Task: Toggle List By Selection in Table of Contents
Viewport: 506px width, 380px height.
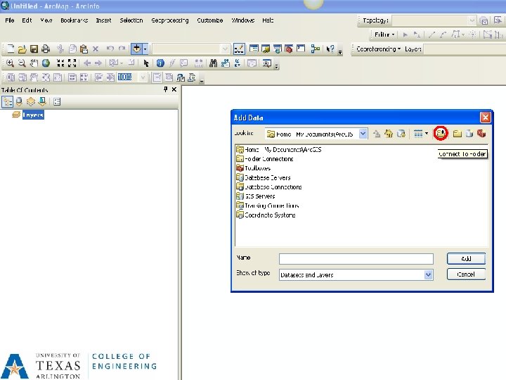Action: click(42, 102)
